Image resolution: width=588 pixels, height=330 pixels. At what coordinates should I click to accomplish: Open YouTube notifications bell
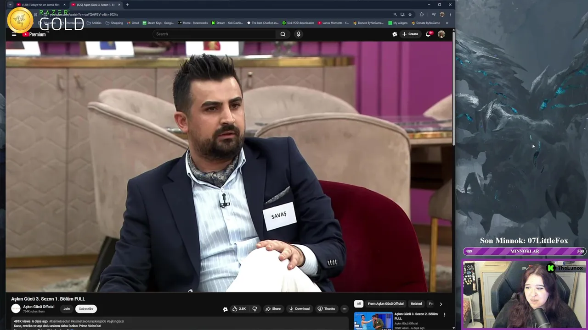click(x=429, y=34)
